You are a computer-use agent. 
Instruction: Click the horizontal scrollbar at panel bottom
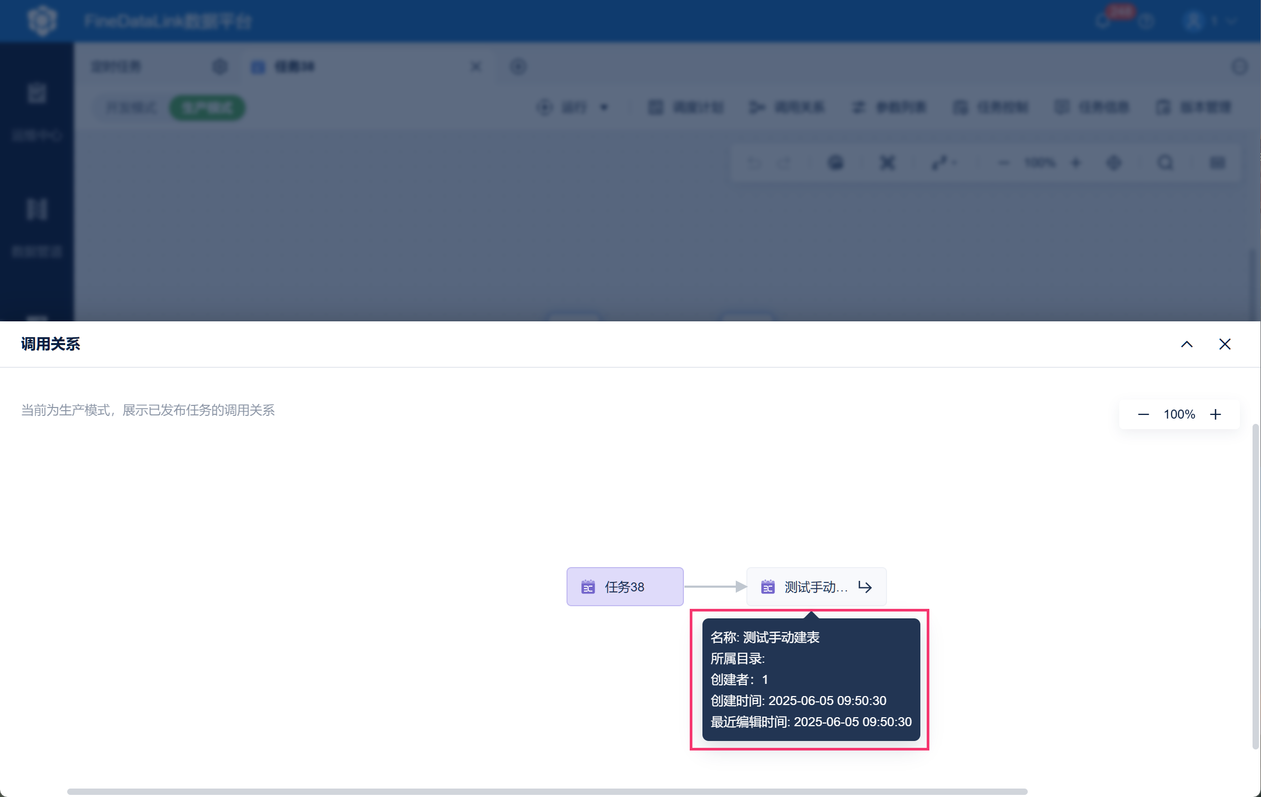547,791
